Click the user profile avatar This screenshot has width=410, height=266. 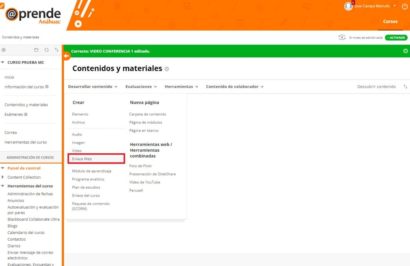(x=348, y=6)
